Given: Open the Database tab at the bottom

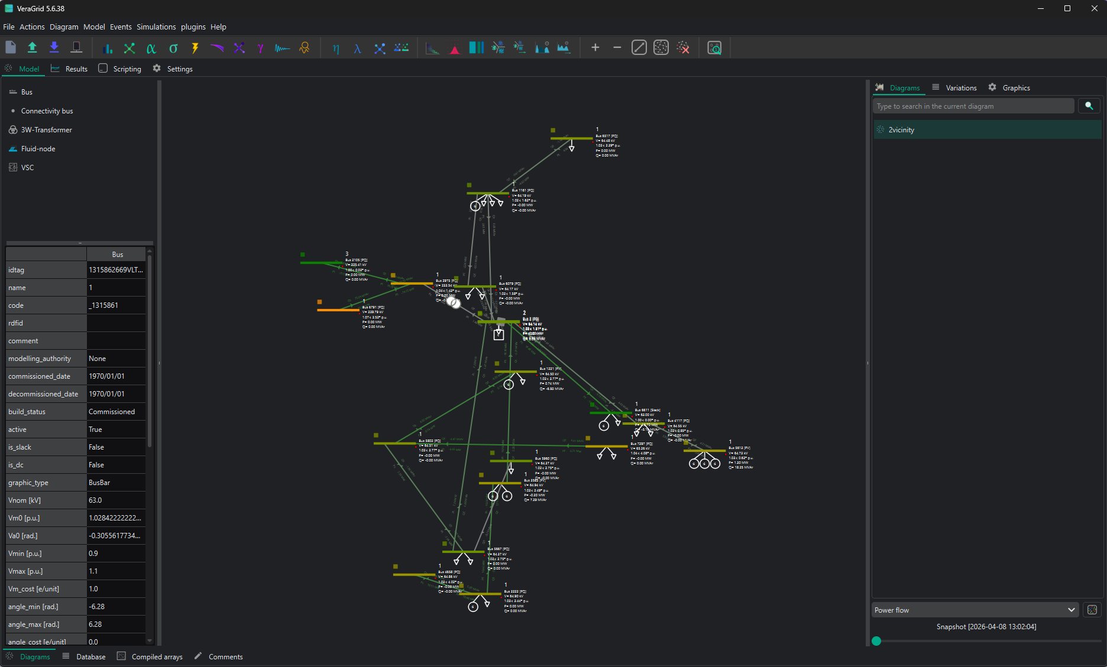Looking at the screenshot, I should (91, 656).
